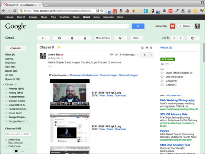Expand the reply options arrow
The height and width of the screenshot is (154, 205).
(152, 55)
